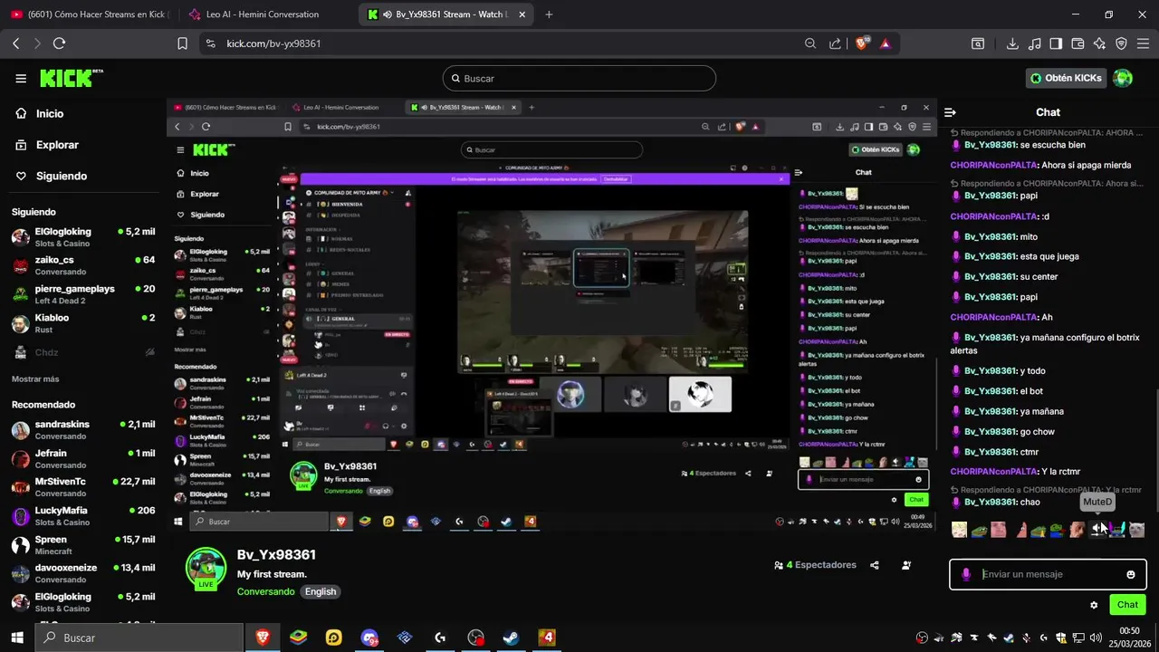Reload the current page
Image resolution: width=1159 pixels, height=652 pixels.
pyautogui.click(x=59, y=43)
